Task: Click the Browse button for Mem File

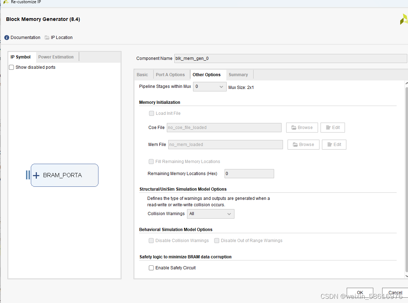Action: point(304,145)
